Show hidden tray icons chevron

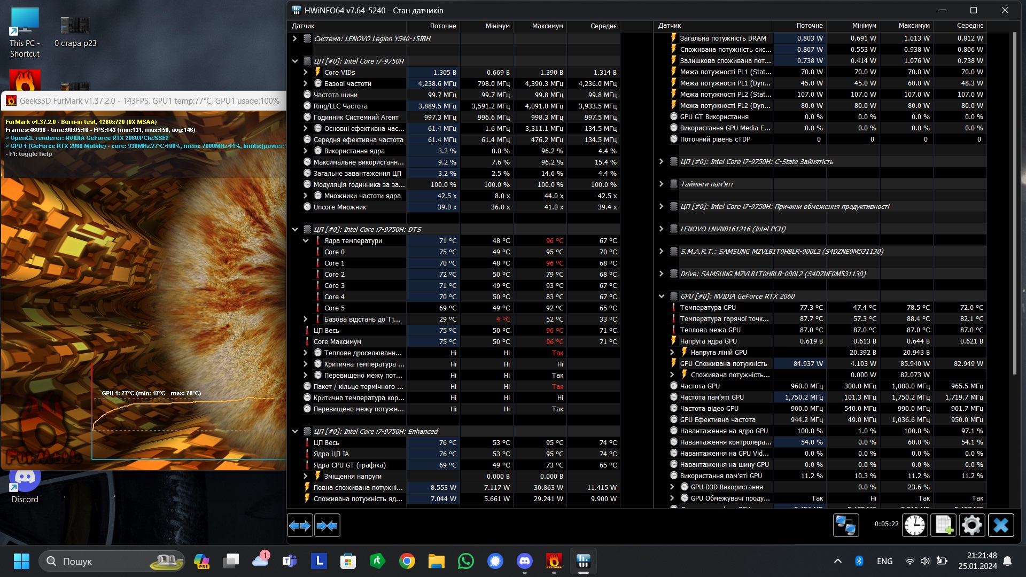coord(838,561)
